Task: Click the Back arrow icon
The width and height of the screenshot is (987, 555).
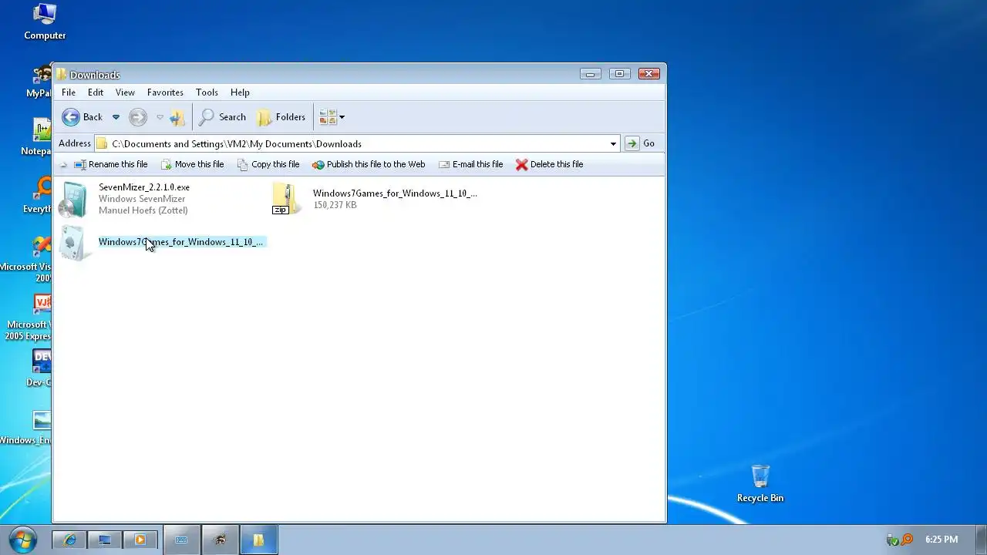Action: (x=71, y=117)
